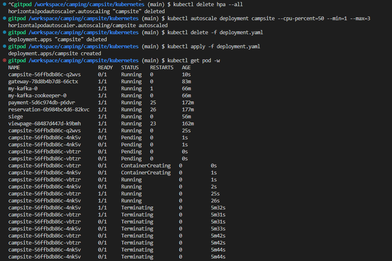The width and height of the screenshot is (392, 261).
Task: Click the 'deployment.apps "campsite" deleted' output line
Action: point(57,40)
